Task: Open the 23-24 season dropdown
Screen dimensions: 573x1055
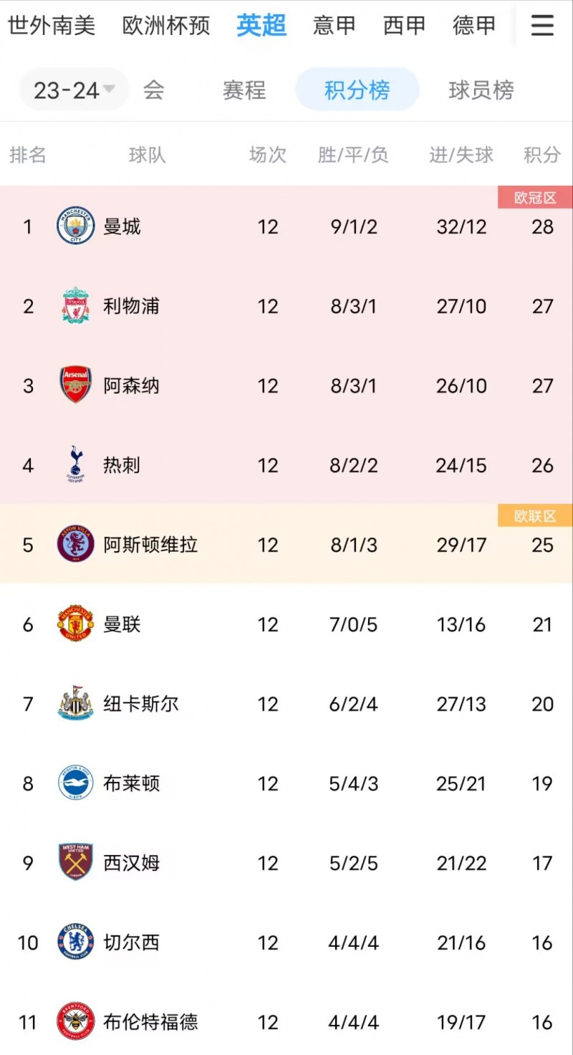Action: [x=72, y=89]
